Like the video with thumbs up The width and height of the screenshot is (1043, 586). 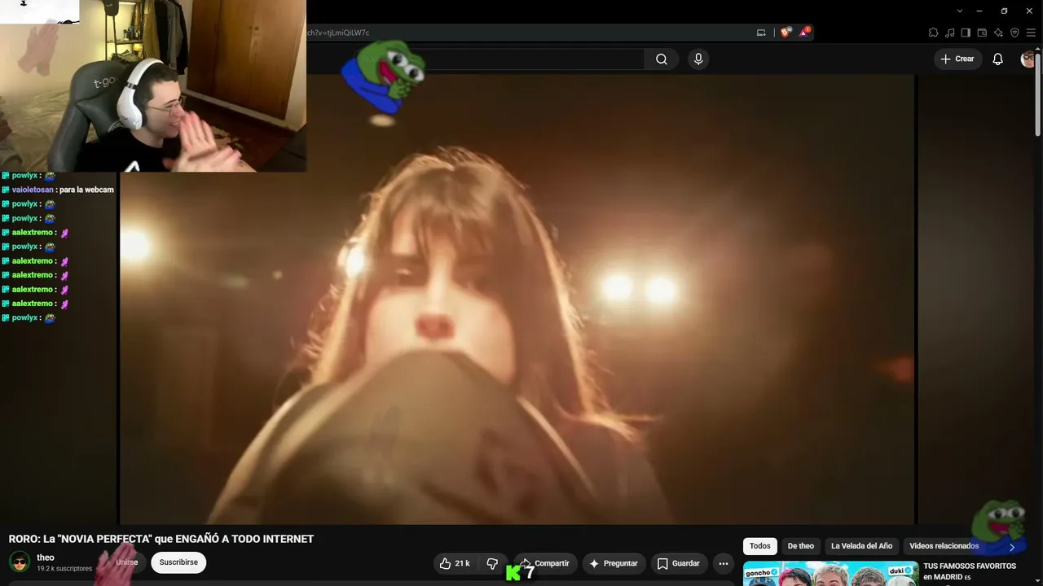tap(455, 563)
